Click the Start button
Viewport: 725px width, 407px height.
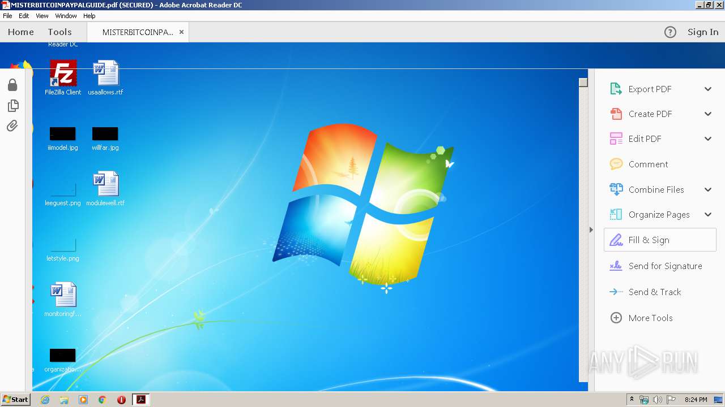point(15,400)
